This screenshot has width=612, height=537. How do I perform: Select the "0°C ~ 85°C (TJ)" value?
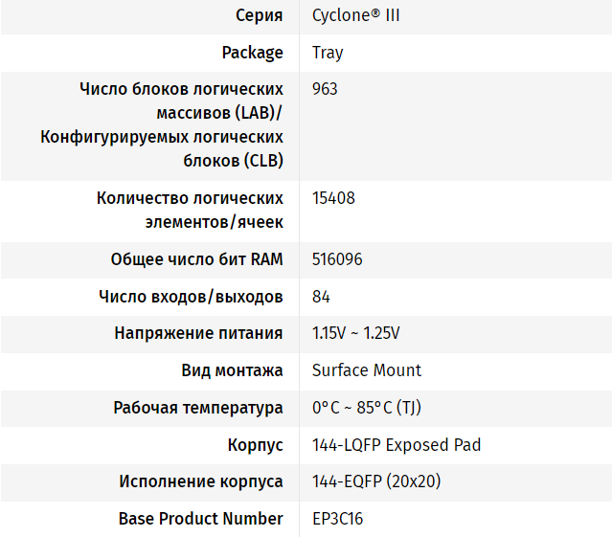point(367,408)
